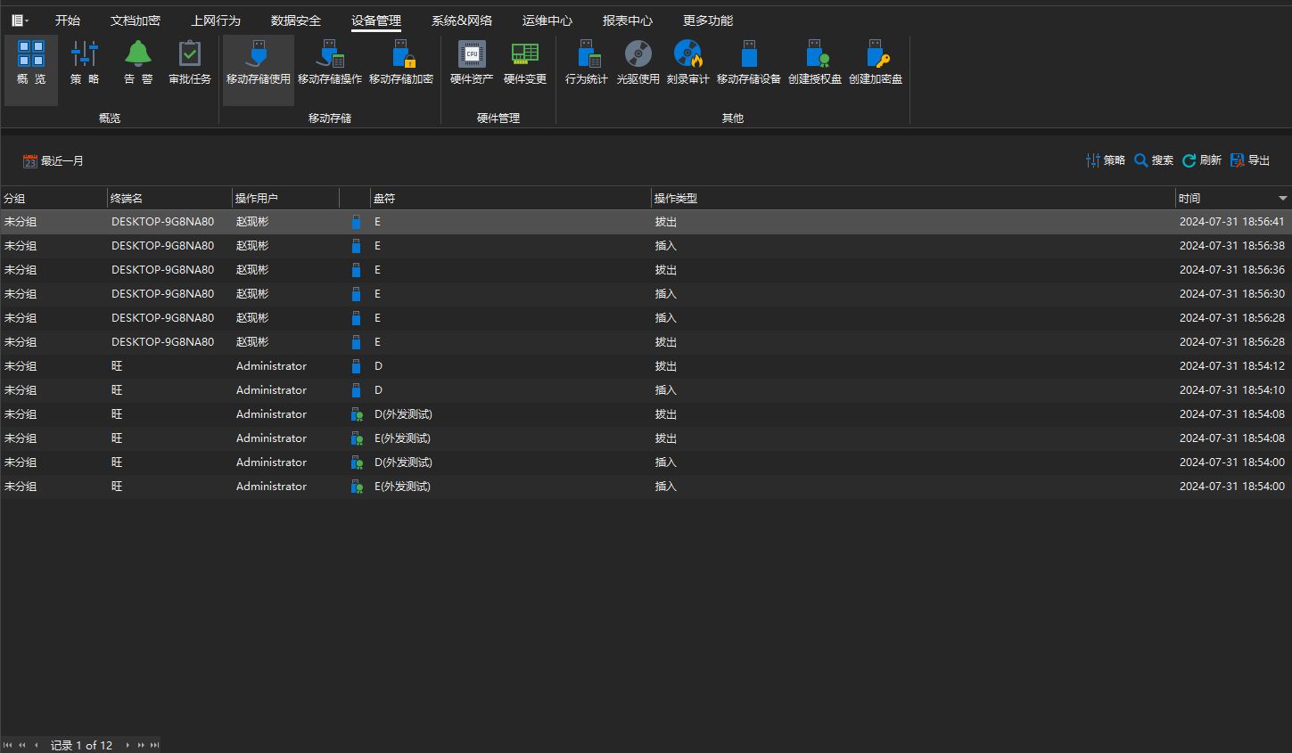
Task: Click 创建授权盘 create authorized disk
Action: tap(815, 62)
